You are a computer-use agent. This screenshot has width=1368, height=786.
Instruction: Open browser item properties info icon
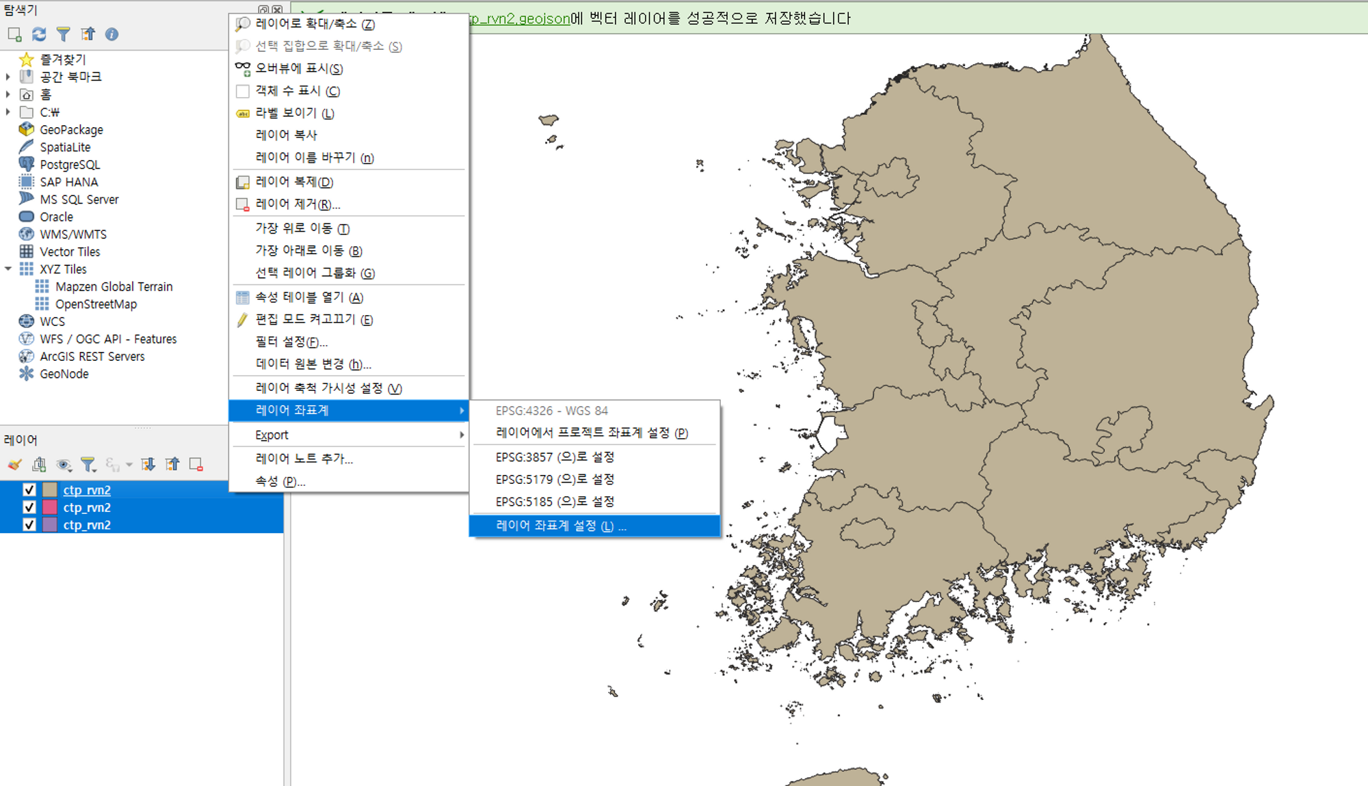click(x=111, y=34)
